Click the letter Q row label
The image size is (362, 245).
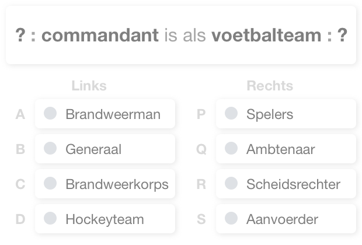(x=201, y=149)
